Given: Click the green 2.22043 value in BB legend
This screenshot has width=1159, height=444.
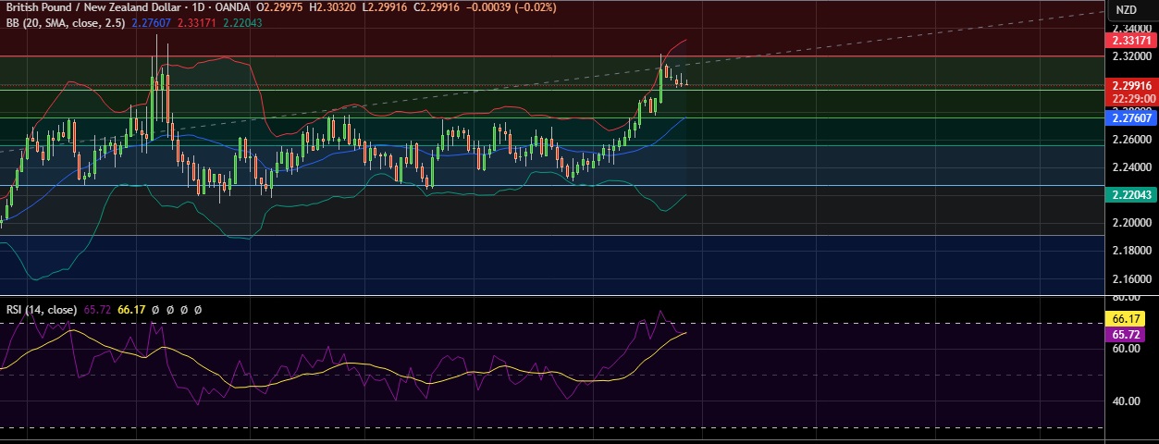Looking at the screenshot, I should tap(243, 22).
